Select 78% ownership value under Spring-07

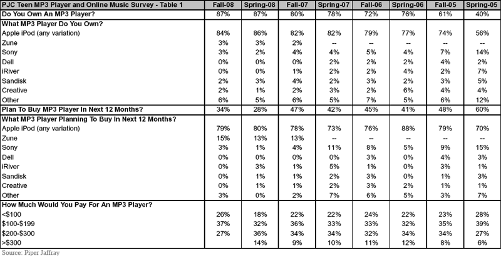pyautogui.click(x=334, y=14)
